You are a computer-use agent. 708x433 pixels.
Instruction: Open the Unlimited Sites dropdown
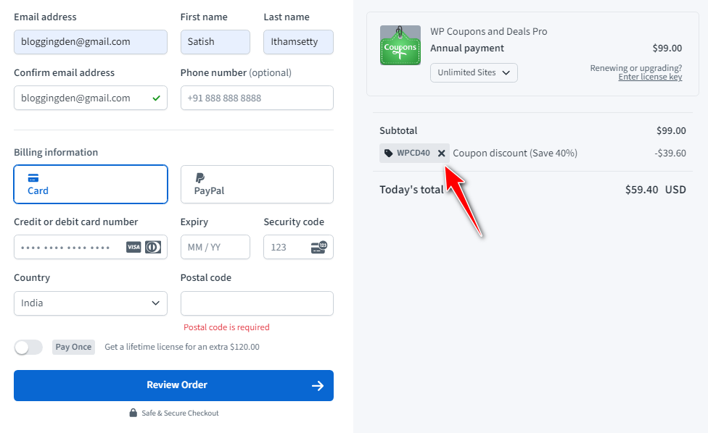[473, 72]
